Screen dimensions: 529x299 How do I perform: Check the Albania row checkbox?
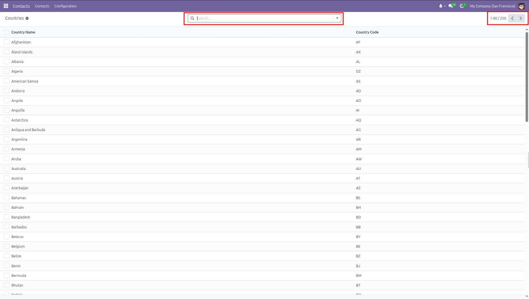[7, 62]
